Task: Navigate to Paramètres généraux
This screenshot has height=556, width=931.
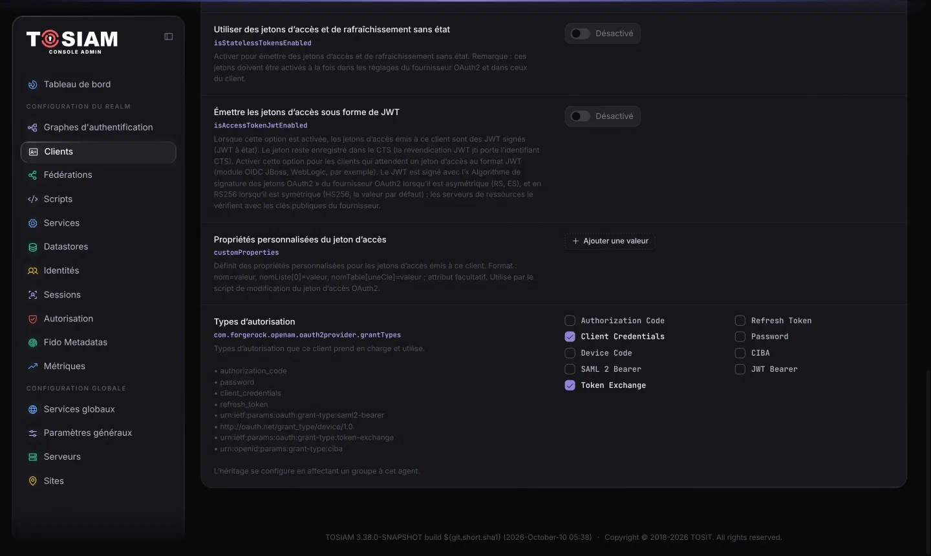Action: coord(98,433)
